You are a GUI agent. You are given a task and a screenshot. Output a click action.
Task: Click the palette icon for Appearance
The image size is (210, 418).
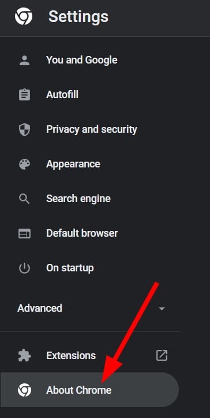(24, 164)
